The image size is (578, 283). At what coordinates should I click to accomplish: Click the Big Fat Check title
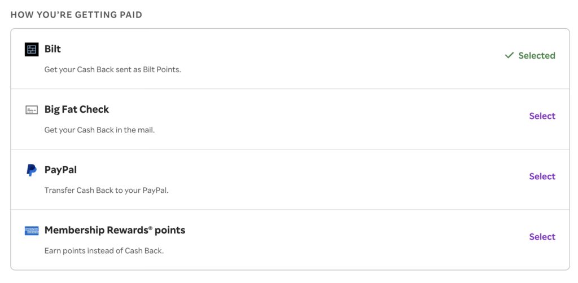click(77, 109)
